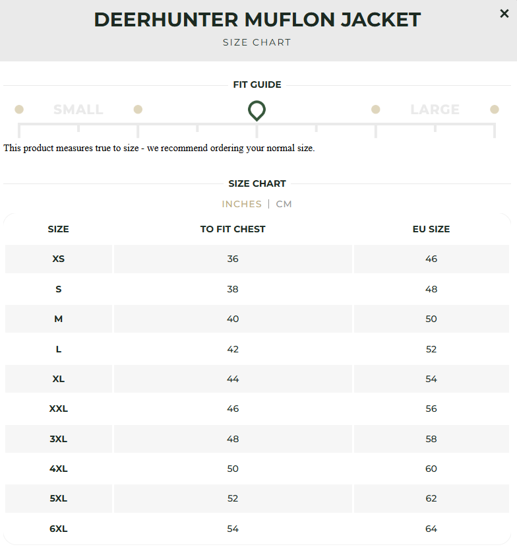
Task: Click the TO FIT CHEST column header
Action: pyautogui.click(x=233, y=229)
